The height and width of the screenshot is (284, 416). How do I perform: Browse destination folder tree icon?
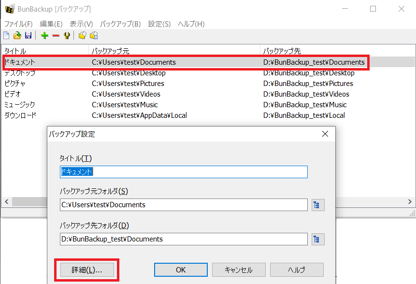(x=317, y=239)
